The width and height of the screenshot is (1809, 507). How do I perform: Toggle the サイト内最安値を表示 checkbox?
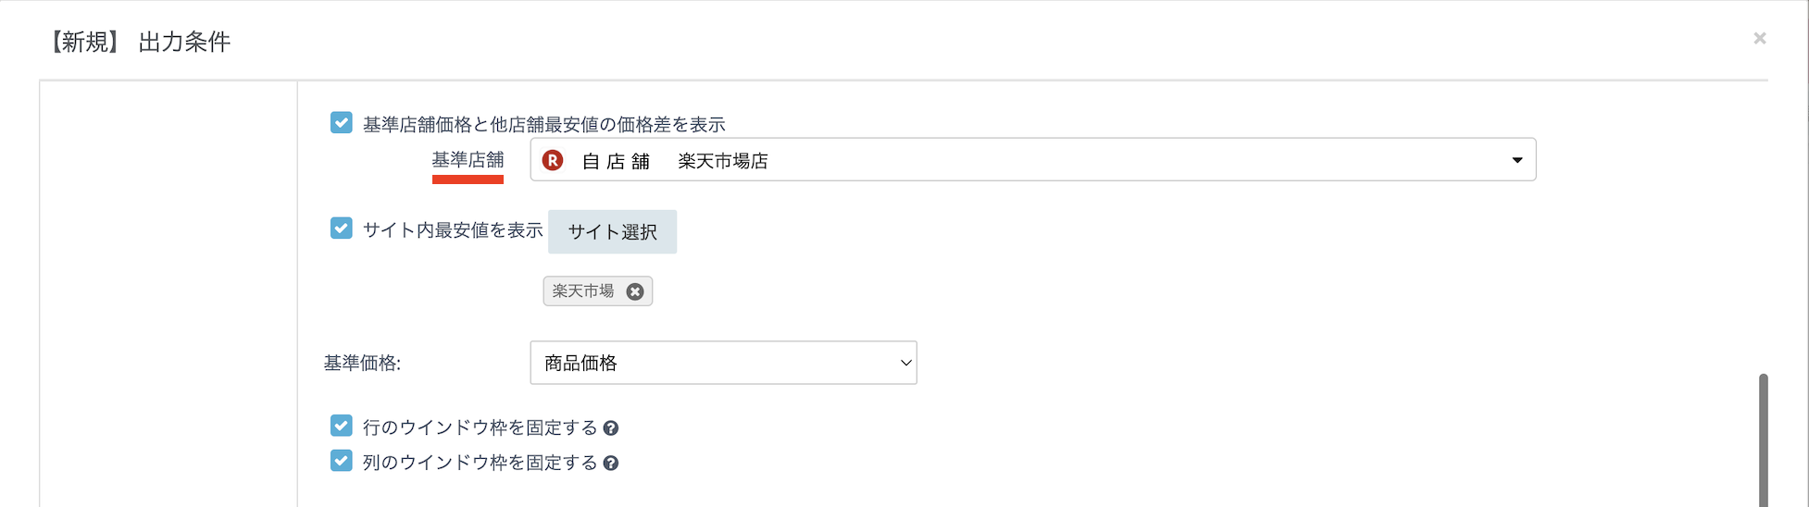pyautogui.click(x=342, y=229)
